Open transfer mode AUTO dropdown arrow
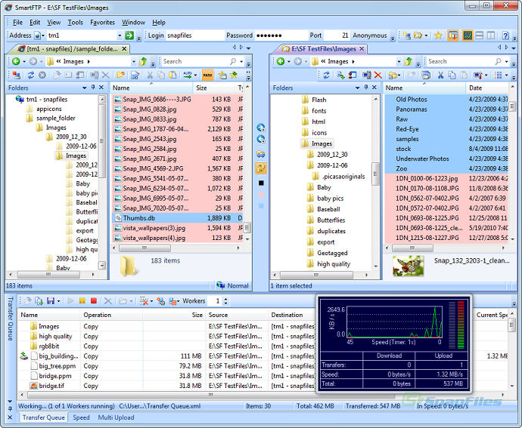This screenshot has width=522, height=428. pyautogui.click(x=195, y=75)
